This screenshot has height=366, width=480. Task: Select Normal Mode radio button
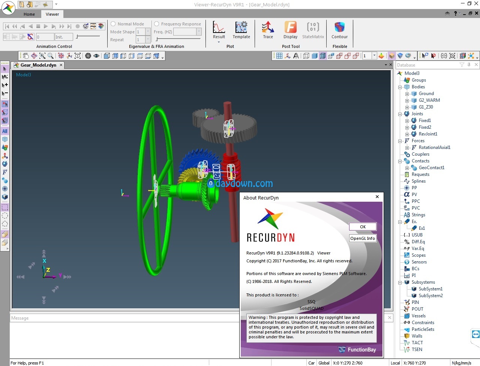click(x=113, y=24)
